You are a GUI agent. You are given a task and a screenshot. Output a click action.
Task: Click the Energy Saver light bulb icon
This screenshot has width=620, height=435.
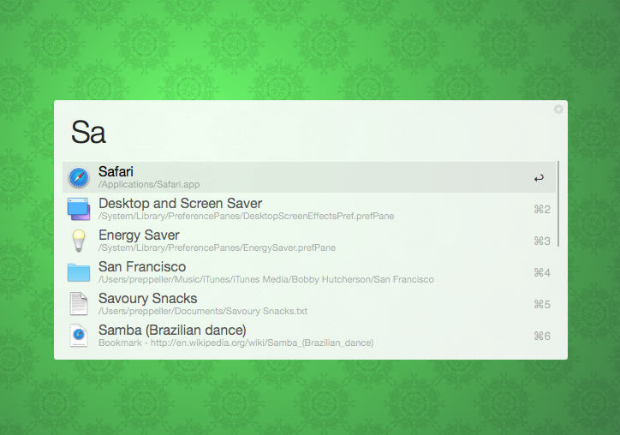tap(79, 241)
